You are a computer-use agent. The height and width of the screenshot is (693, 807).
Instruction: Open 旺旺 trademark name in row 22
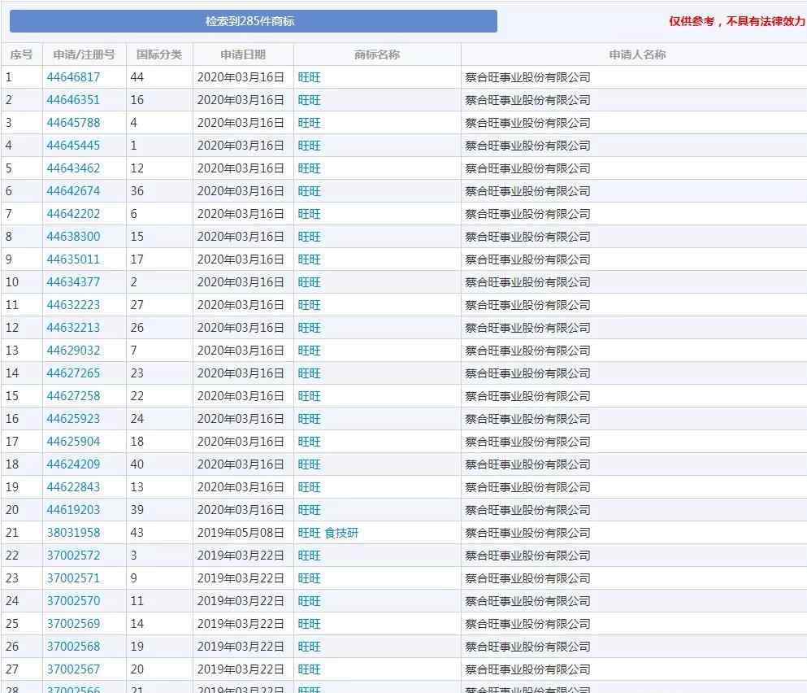(x=310, y=556)
